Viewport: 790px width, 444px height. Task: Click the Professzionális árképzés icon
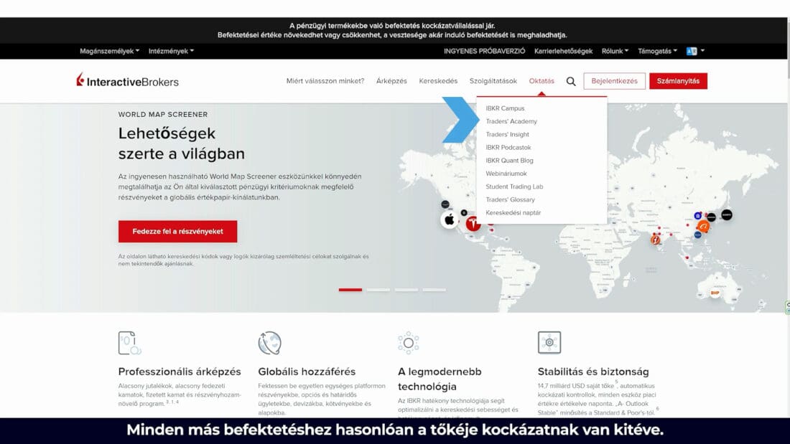[129, 343]
